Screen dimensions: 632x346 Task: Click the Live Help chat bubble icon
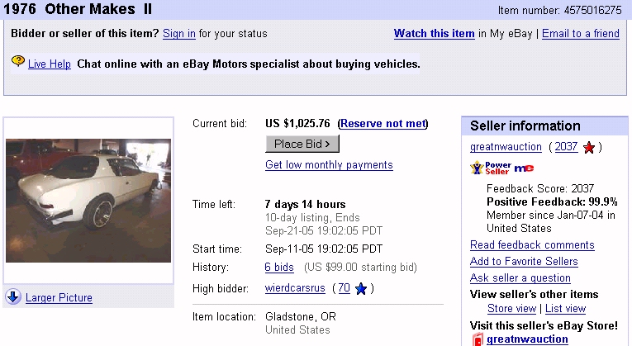[18, 63]
